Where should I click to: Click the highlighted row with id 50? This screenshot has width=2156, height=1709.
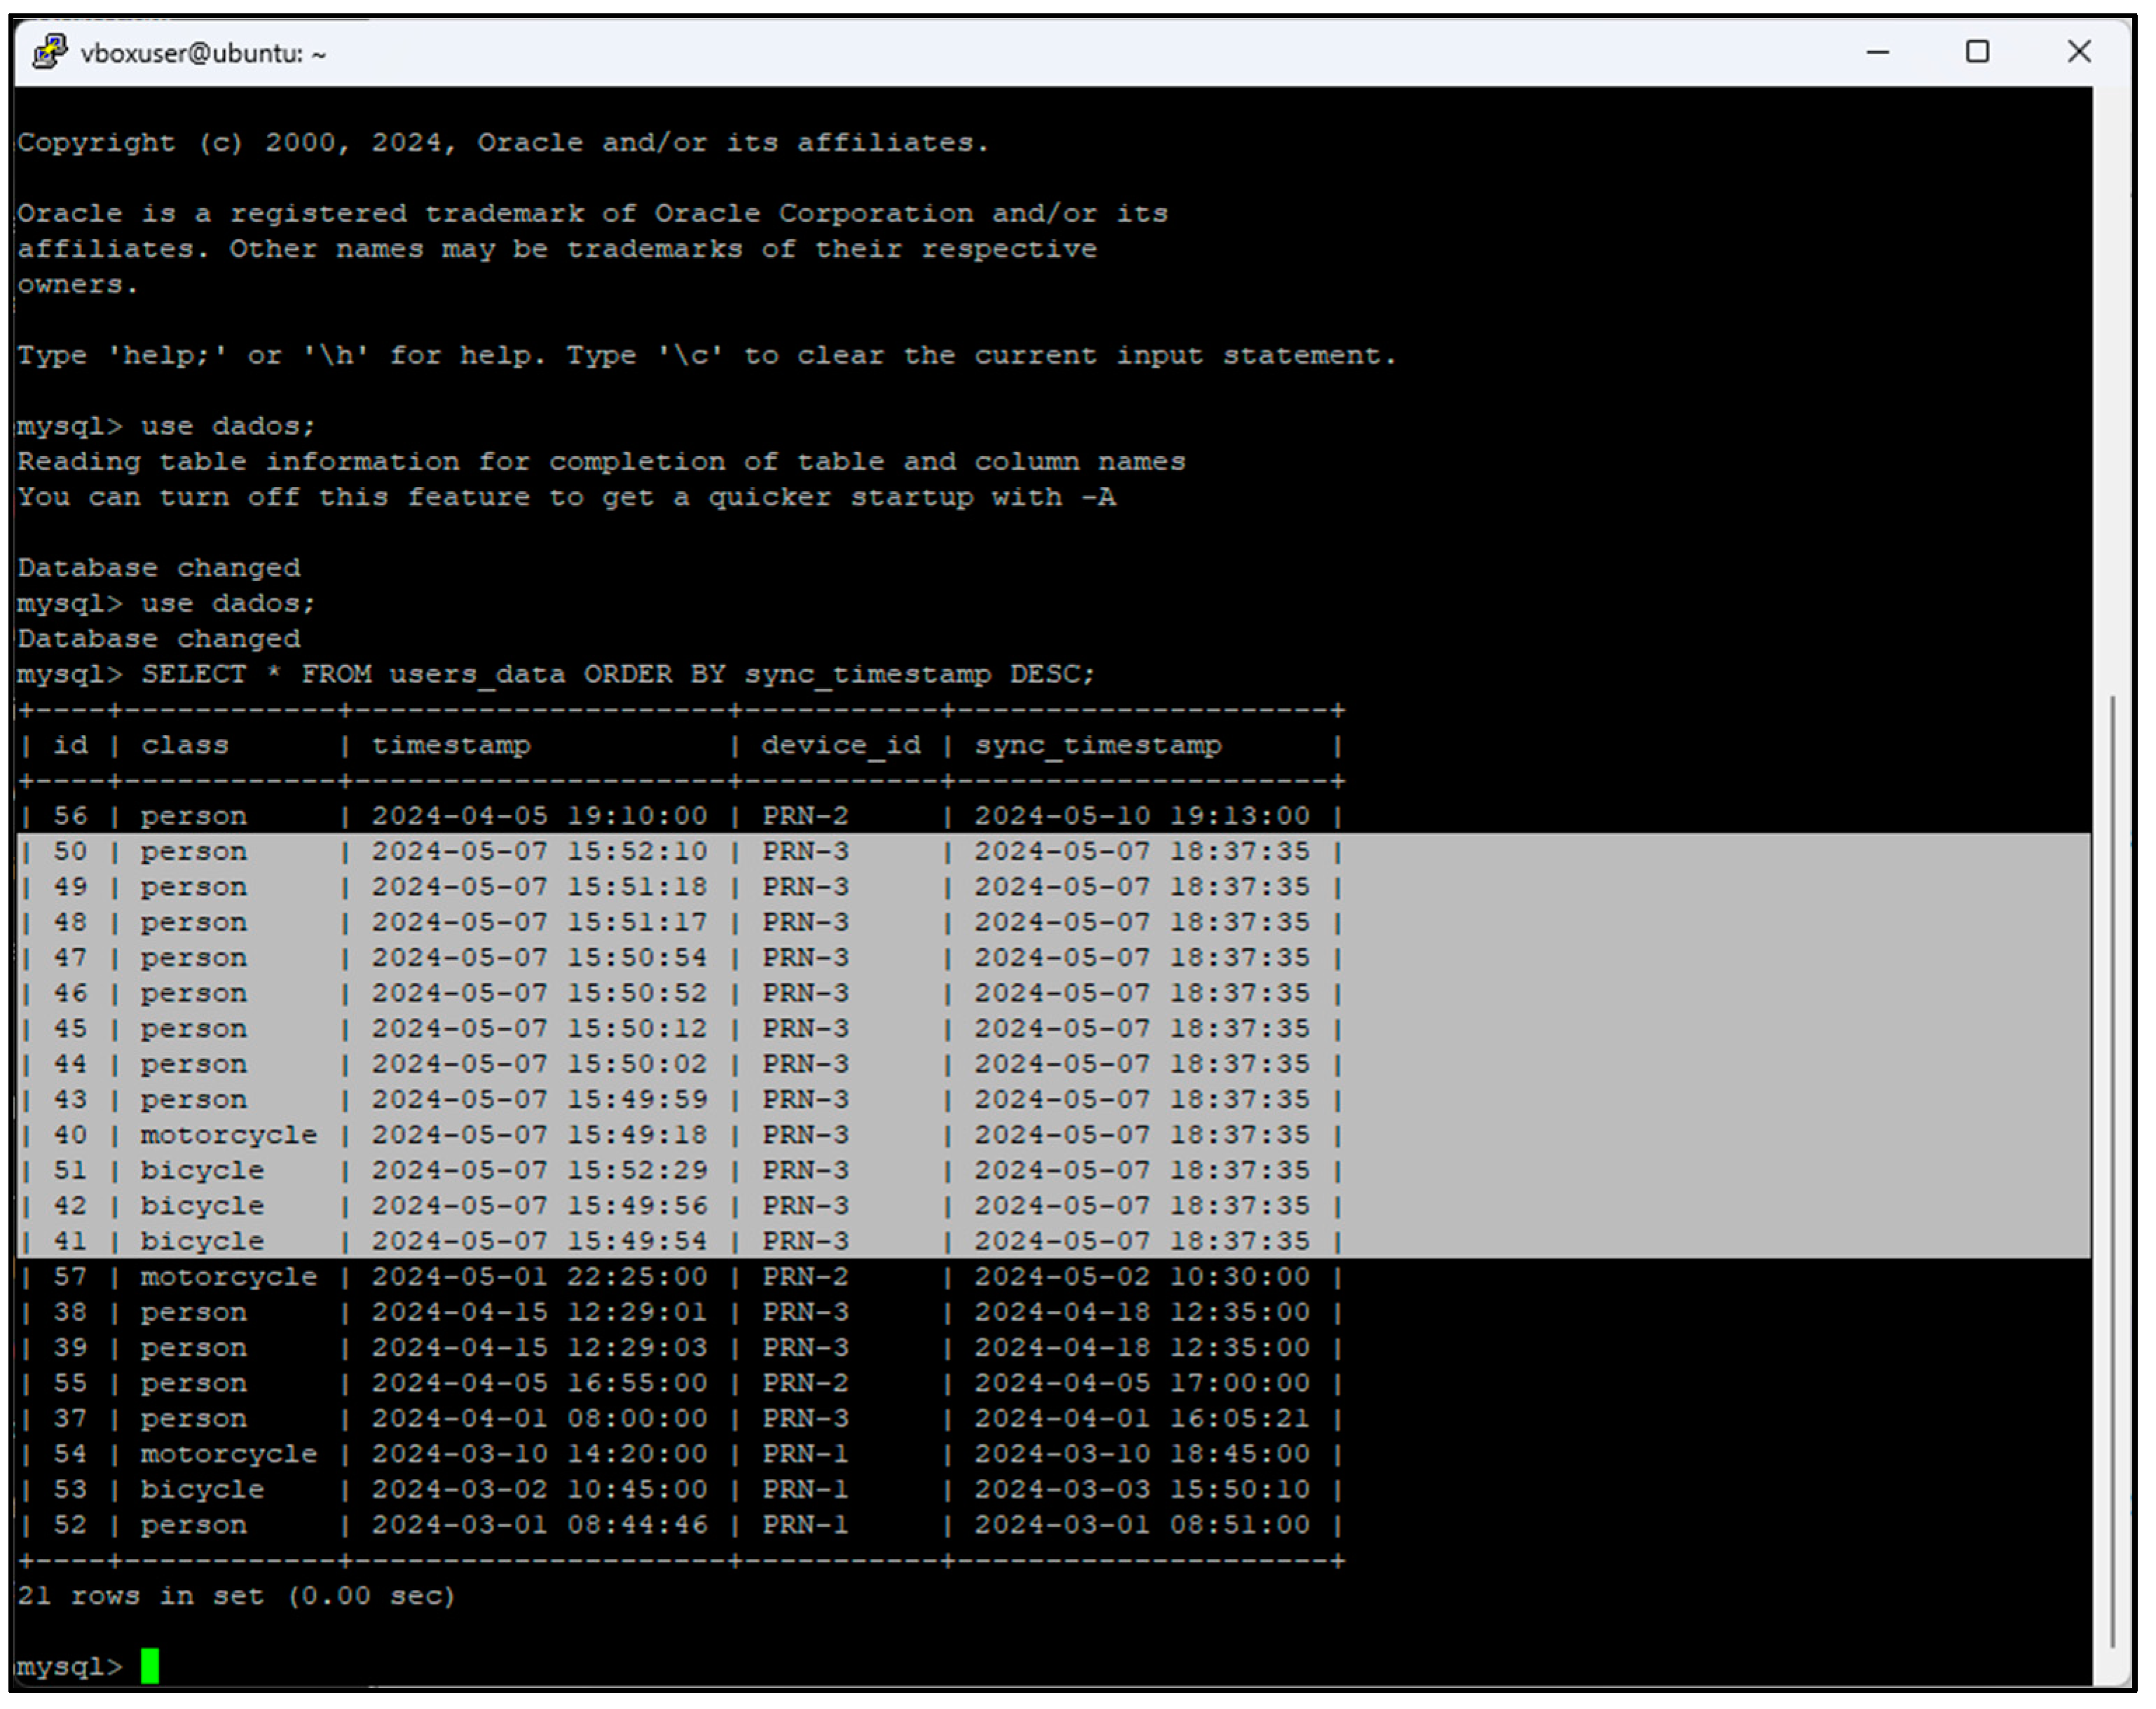[70, 851]
